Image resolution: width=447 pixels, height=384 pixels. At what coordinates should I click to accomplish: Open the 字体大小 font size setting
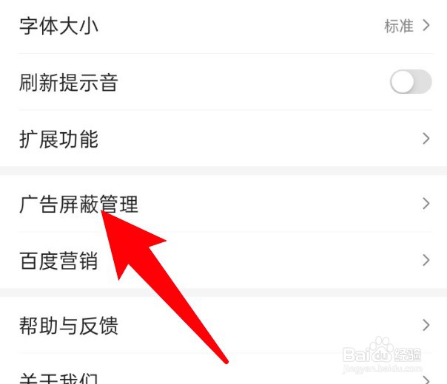tap(223, 26)
